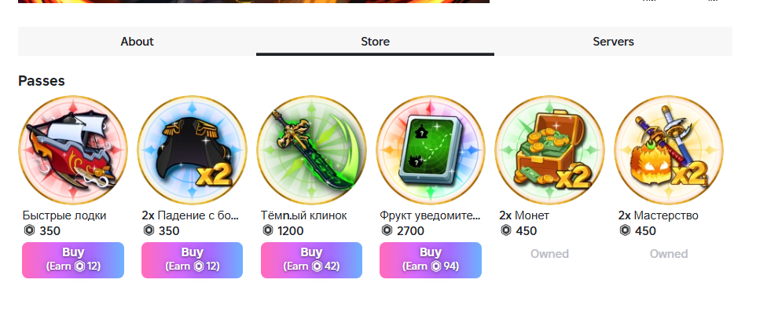Open the fruit notifier radar map icon
Image resolution: width=778 pixels, height=320 pixels.
tap(430, 150)
